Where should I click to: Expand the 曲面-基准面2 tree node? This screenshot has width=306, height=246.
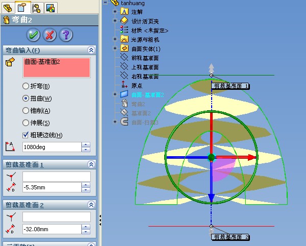[115, 94]
